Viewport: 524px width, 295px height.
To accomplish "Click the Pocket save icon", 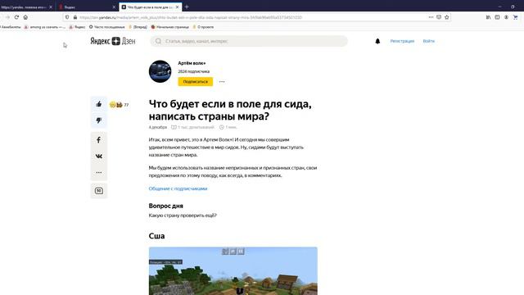I will pyautogui.click(x=439, y=17).
